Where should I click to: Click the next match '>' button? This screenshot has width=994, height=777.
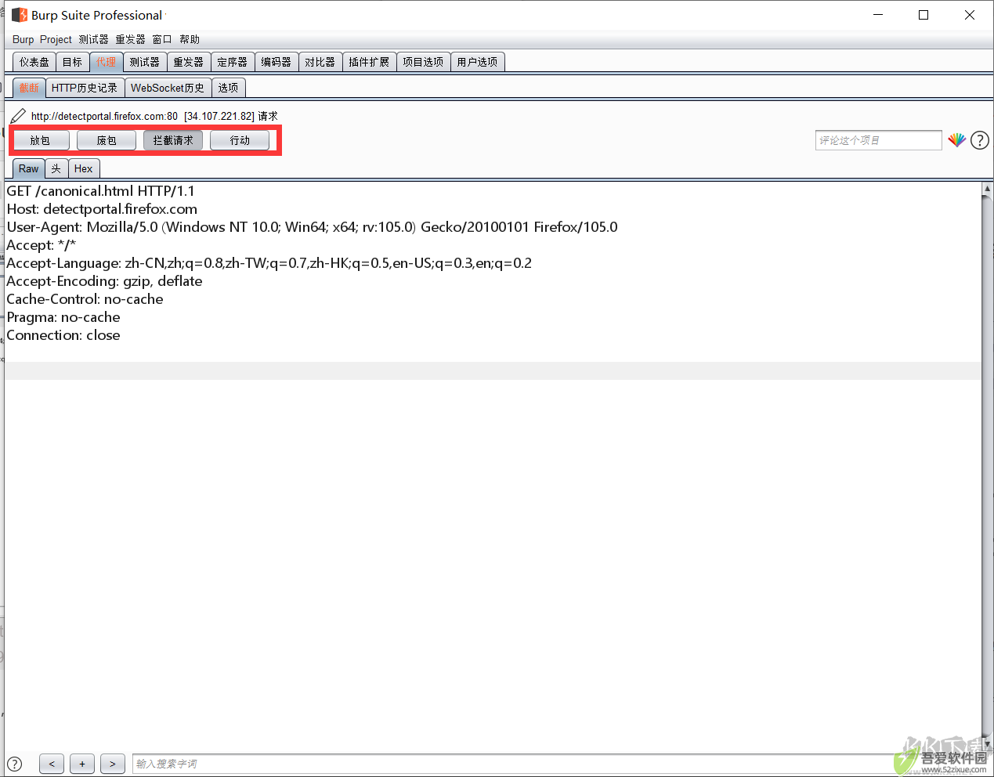[113, 764]
